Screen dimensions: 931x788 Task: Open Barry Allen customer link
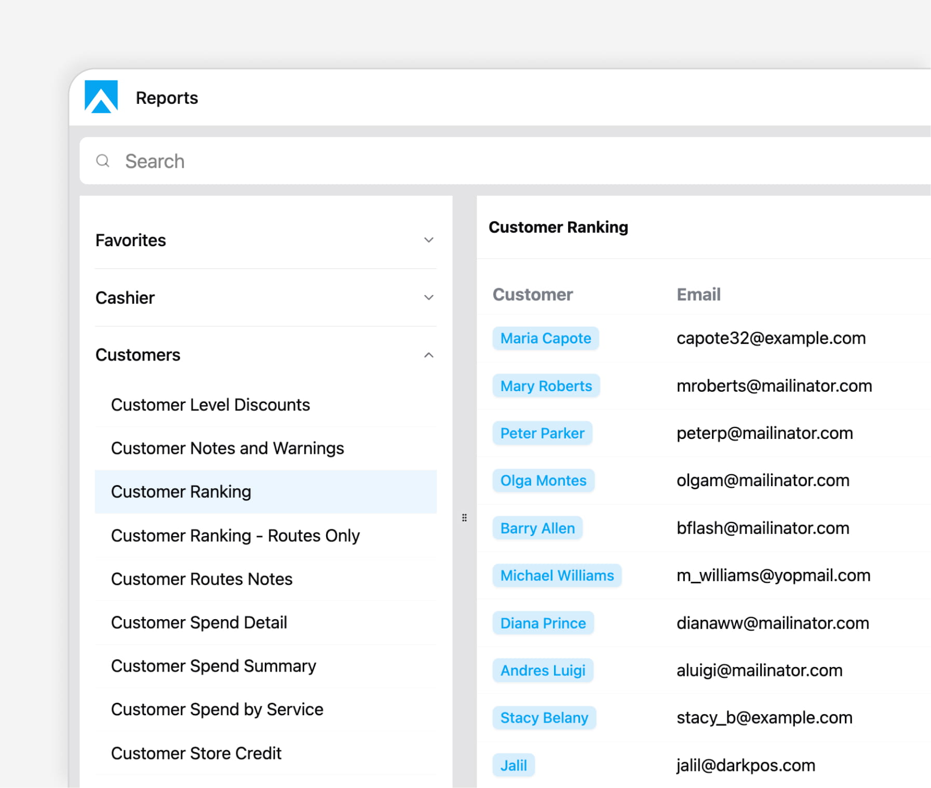tap(537, 528)
